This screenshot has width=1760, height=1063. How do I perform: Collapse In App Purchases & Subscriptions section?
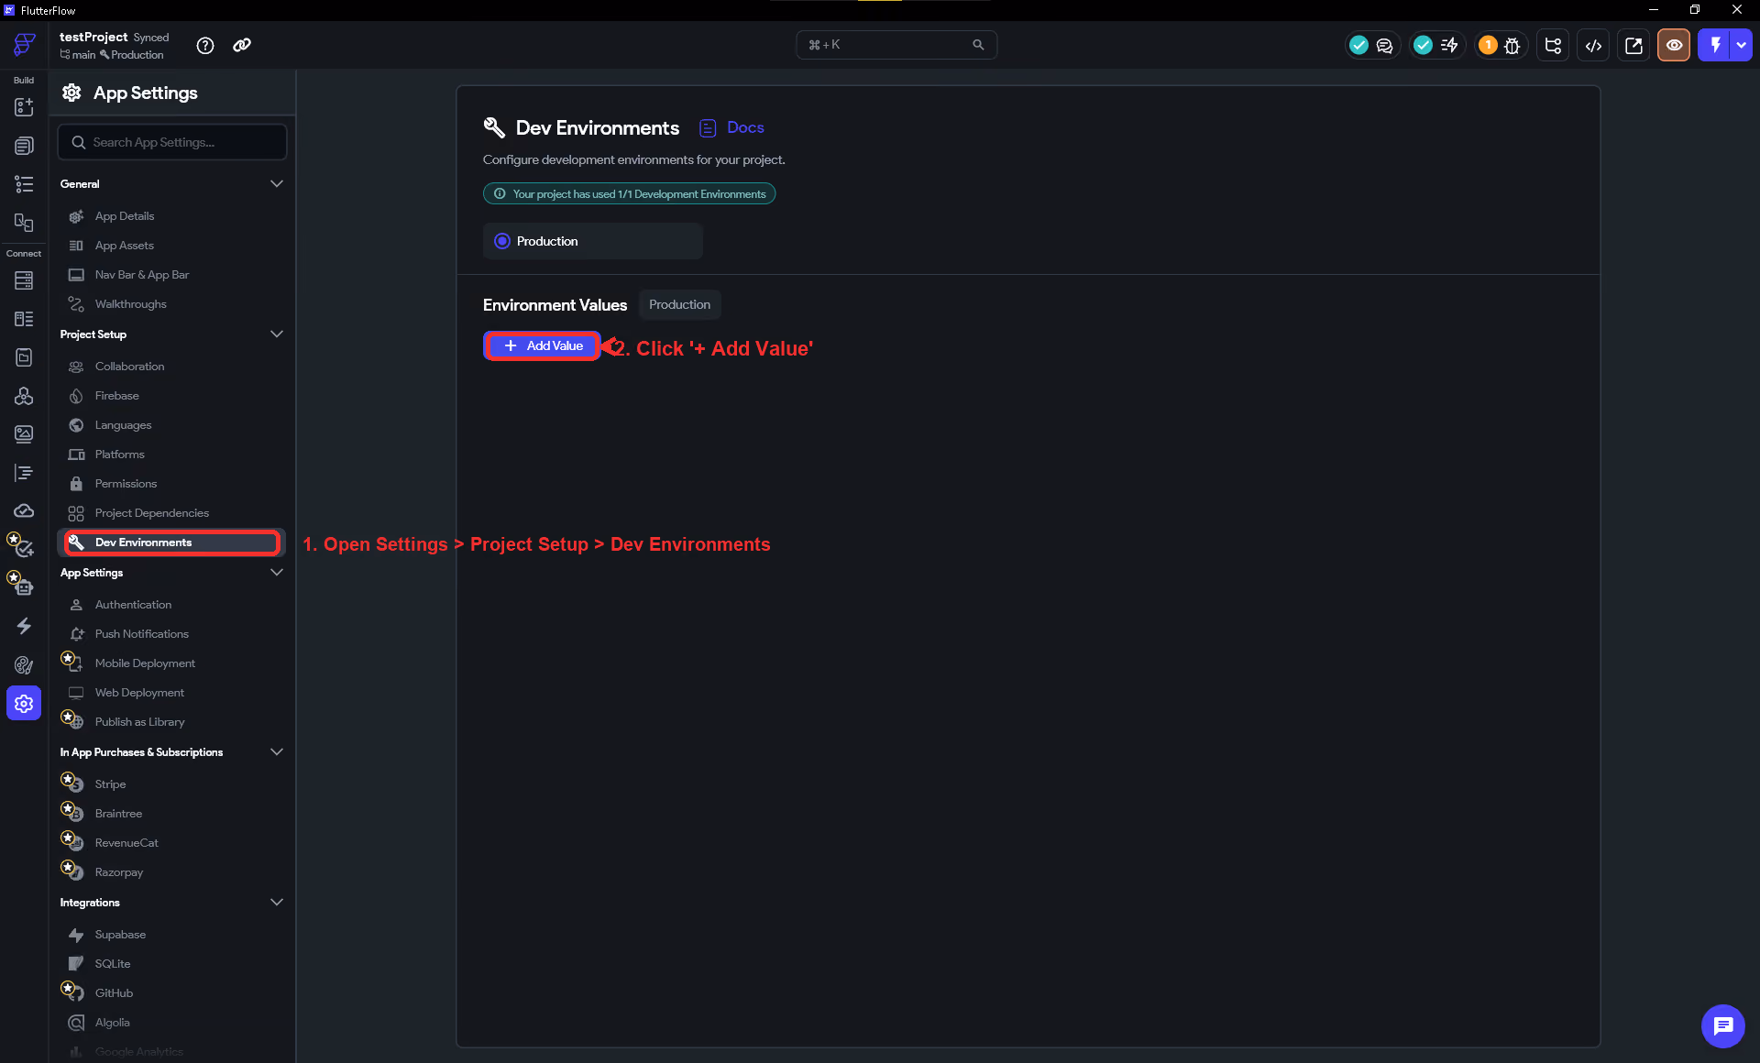(277, 752)
